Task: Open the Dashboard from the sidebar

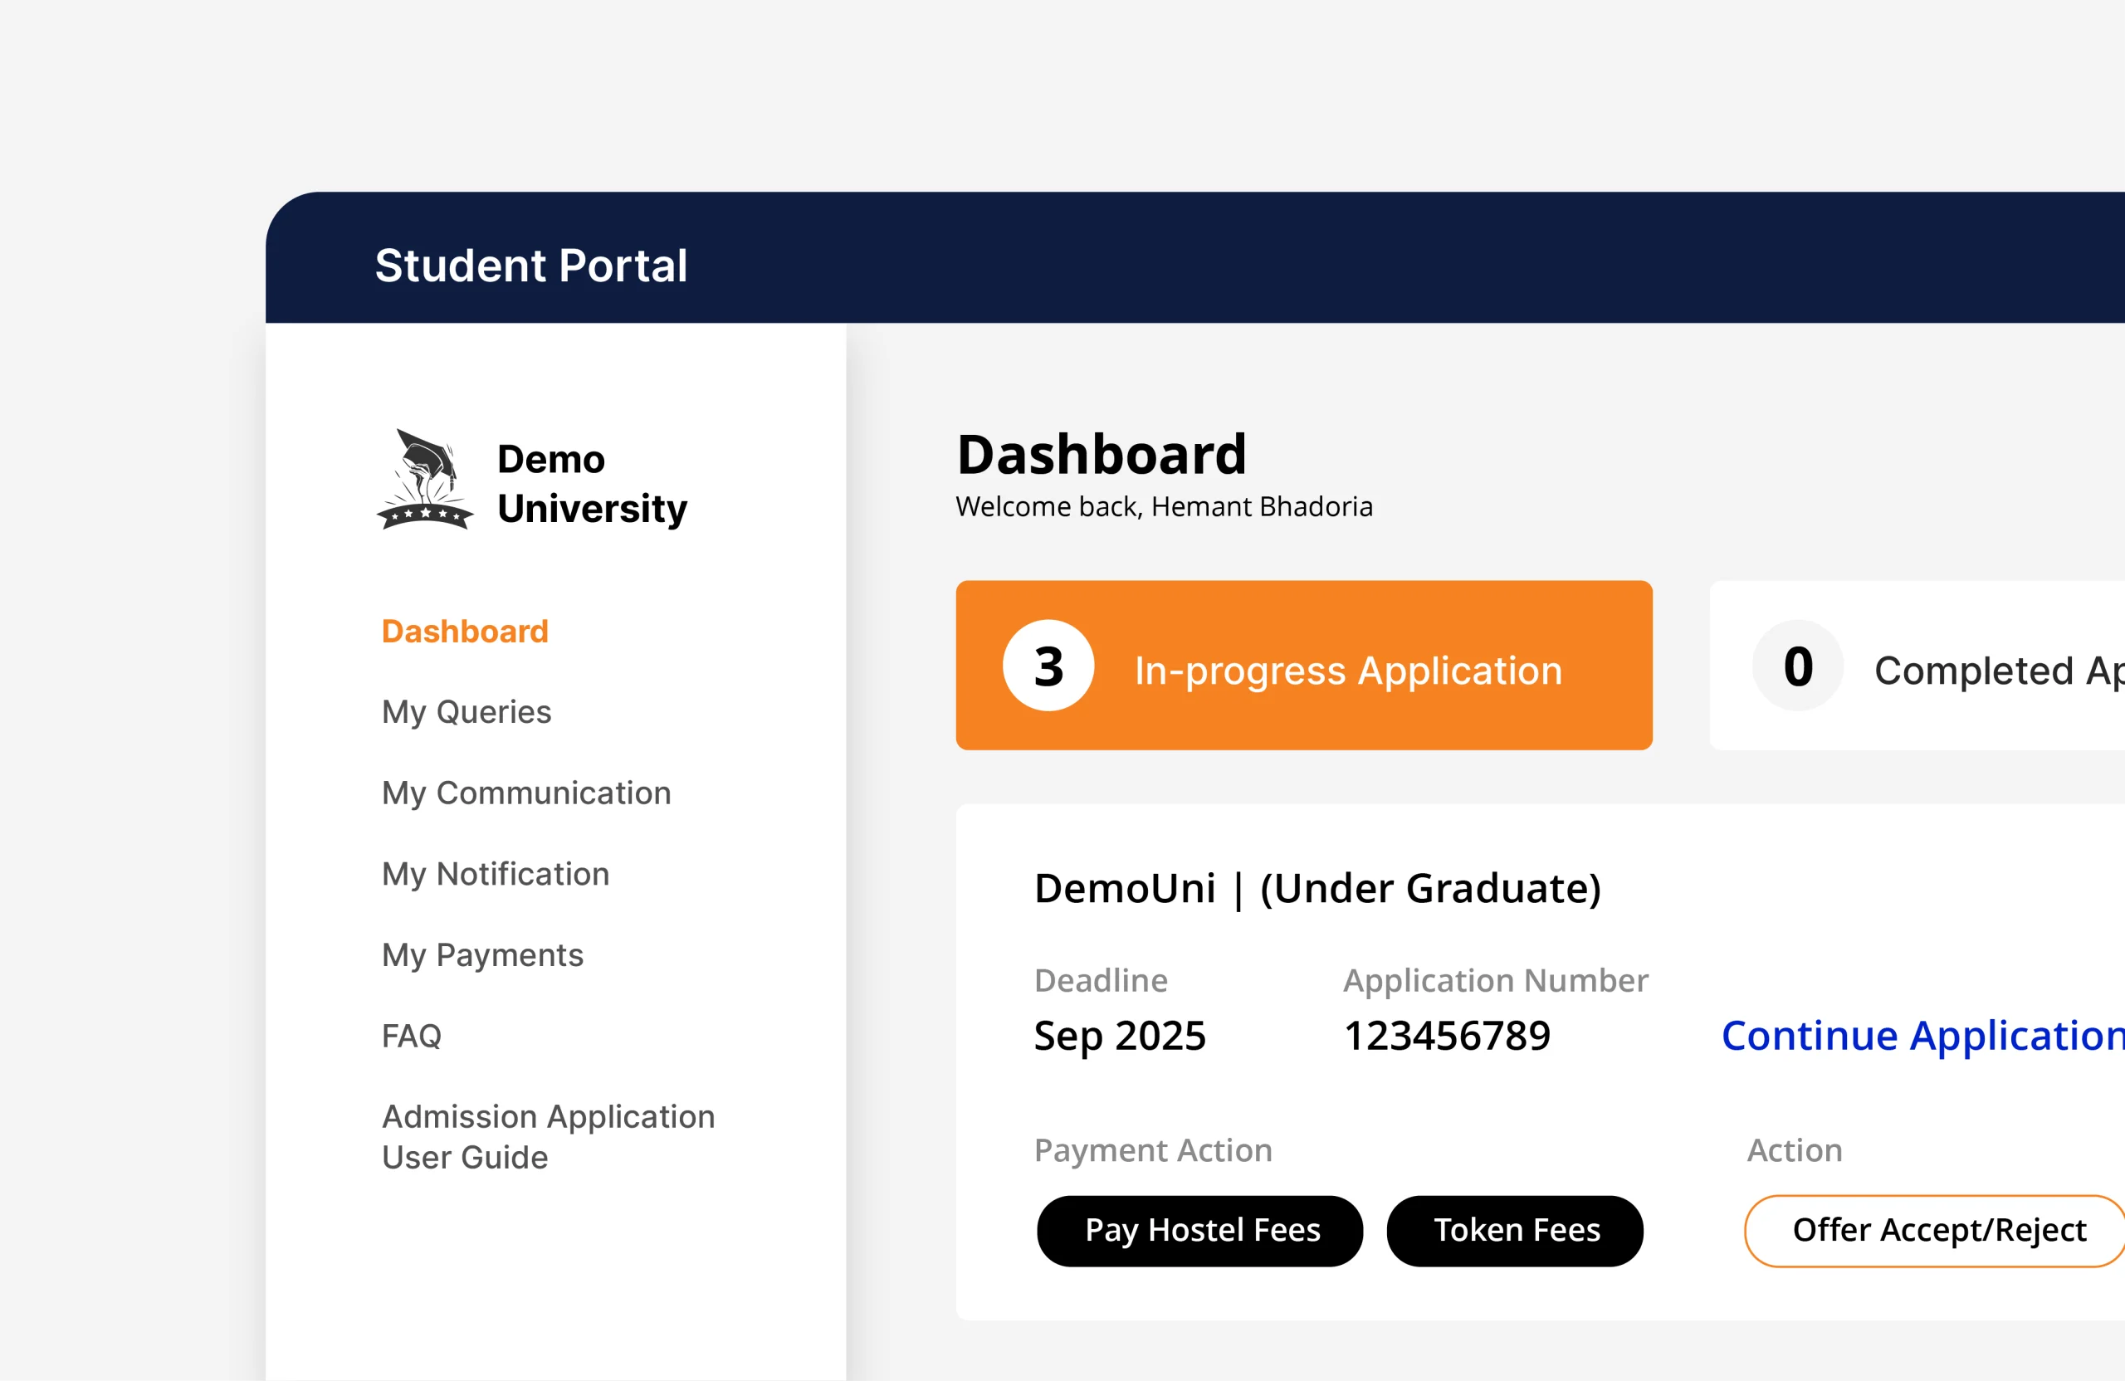Action: [464, 631]
